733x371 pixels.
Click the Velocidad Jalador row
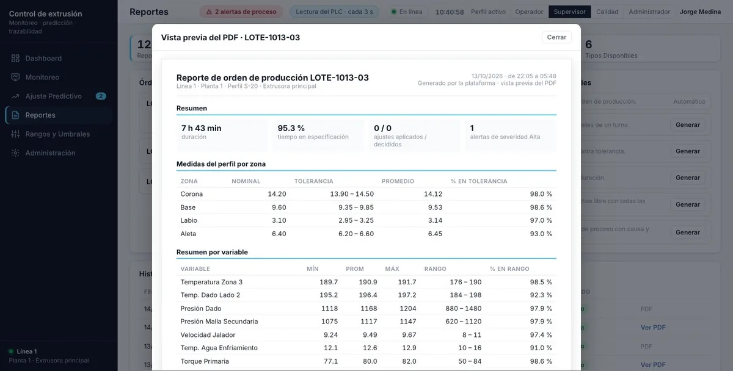point(366,335)
